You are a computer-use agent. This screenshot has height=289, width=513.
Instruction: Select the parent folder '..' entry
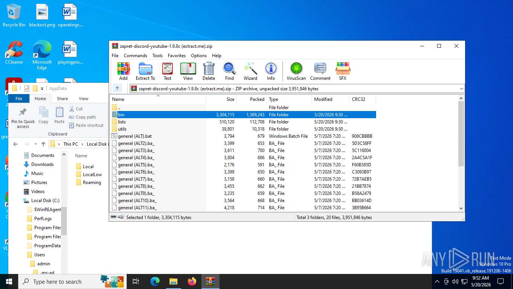click(x=243, y=108)
